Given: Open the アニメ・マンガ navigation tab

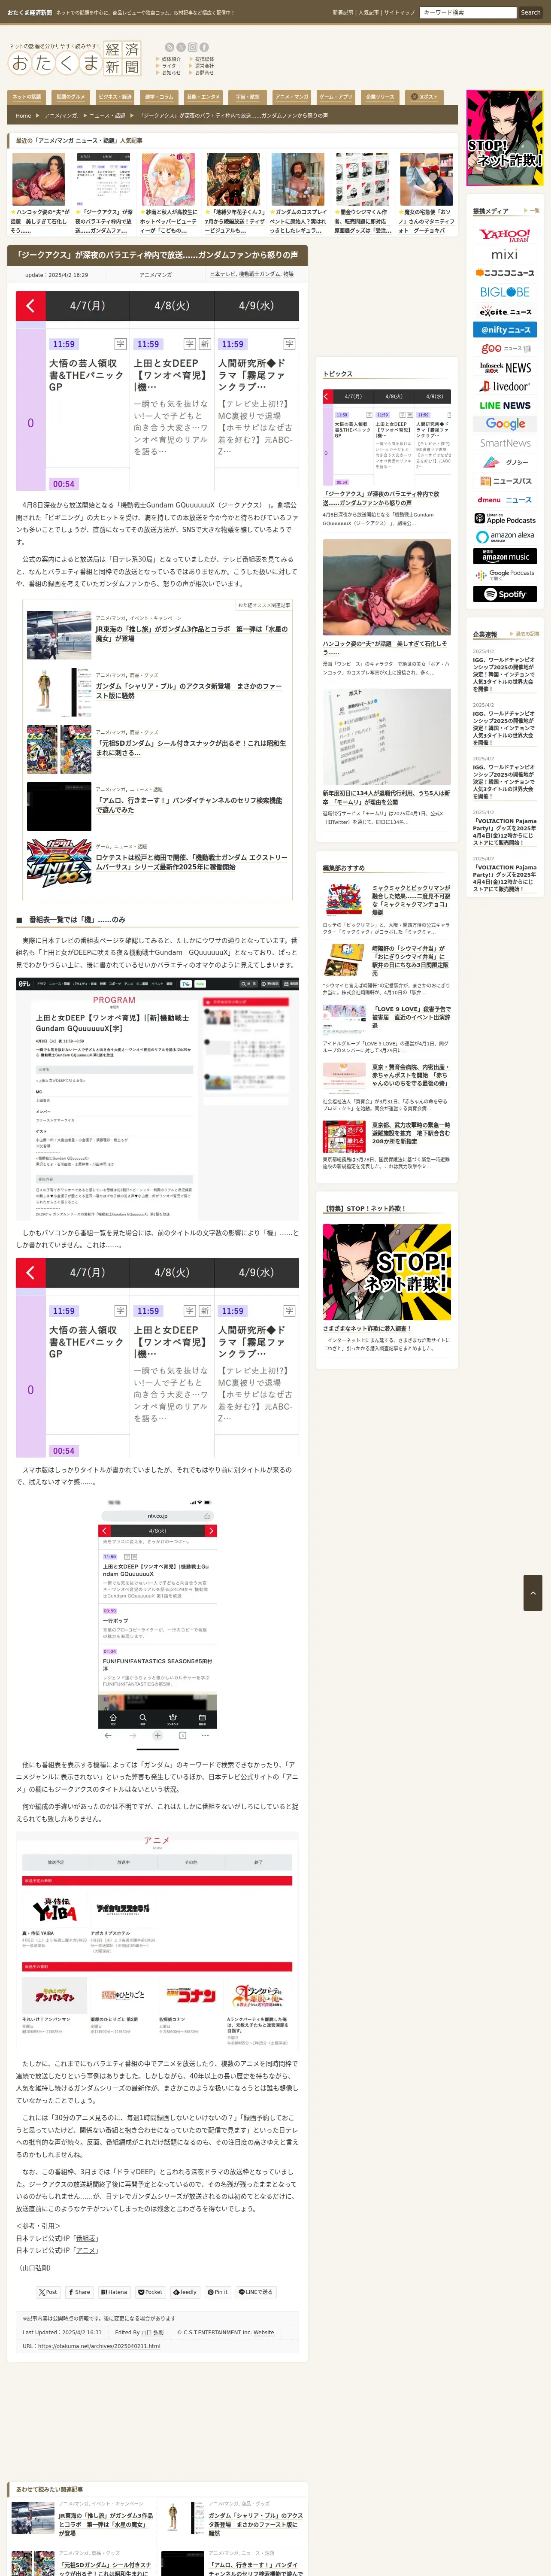Looking at the screenshot, I should pyautogui.click(x=292, y=97).
